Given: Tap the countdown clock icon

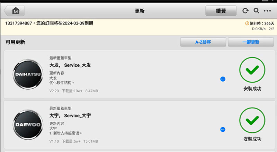Looking at the screenshot, I should pyautogui.click(x=247, y=23).
